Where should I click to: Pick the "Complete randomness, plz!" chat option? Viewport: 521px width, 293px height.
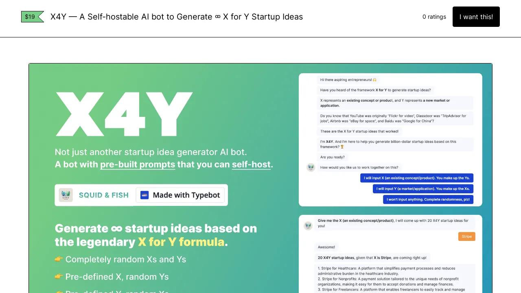[x=428, y=199]
